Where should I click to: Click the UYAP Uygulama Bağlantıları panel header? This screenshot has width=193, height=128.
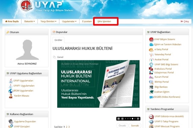click(27, 73)
